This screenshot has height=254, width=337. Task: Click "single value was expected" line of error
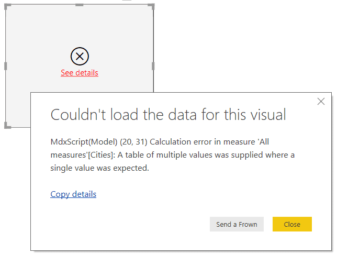[99, 168]
